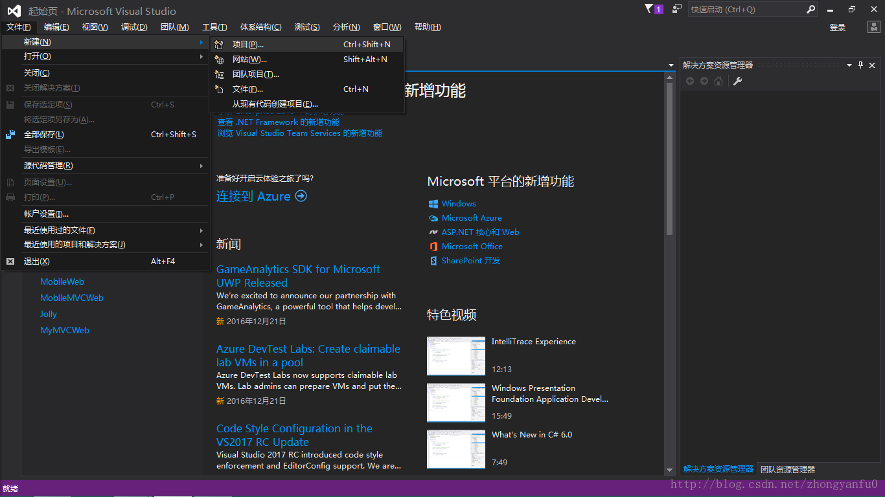Viewport: 885px width, 497px height.
Task: Click the Visual Studio logo in title bar
Action: 14,10
